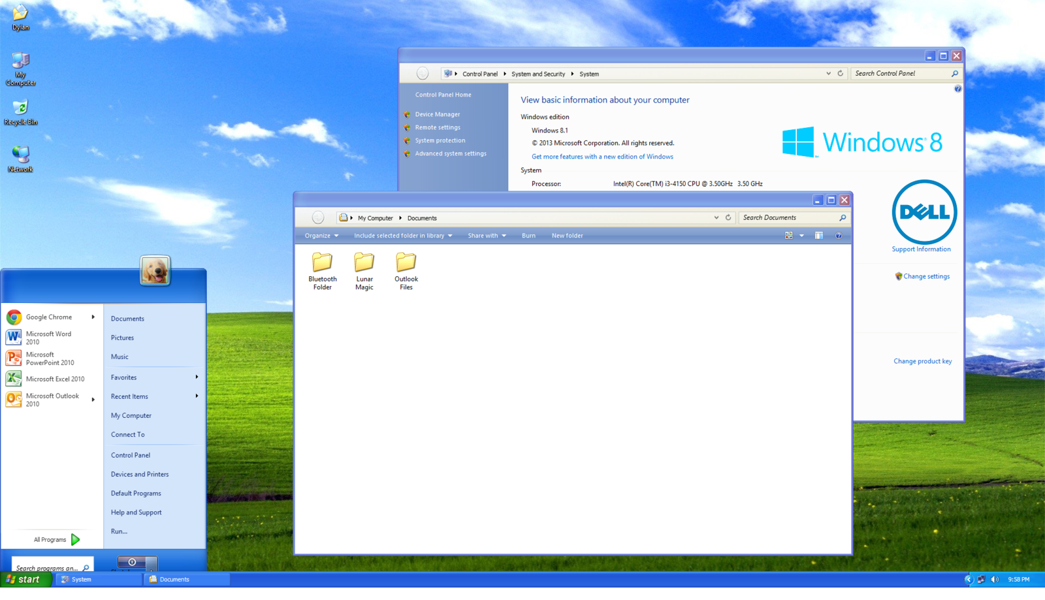This screenshot has height=600, width=1045.
Task: Open Help and Support
Action: tap(137, 513)
